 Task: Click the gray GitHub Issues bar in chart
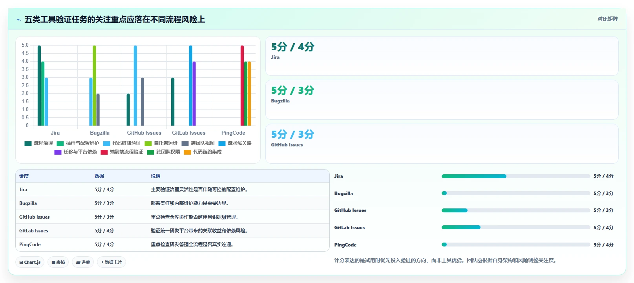coord(143,102)
